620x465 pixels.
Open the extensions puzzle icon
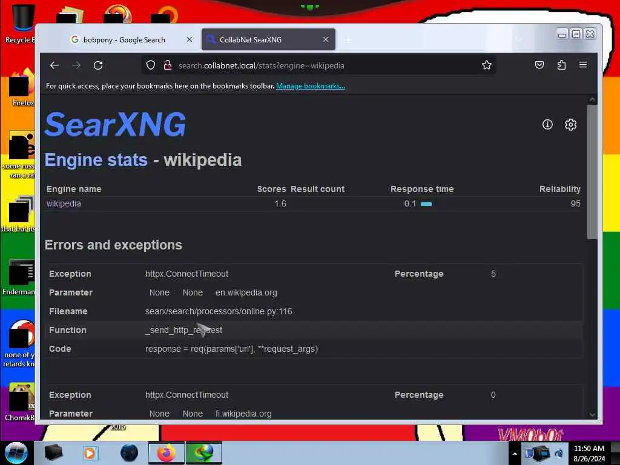pyautogui.click(x=561, y=65)
